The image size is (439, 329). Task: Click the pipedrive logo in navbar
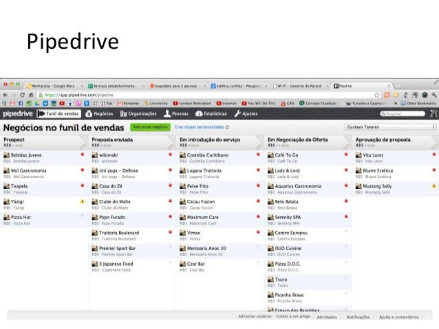coord(18,114)
